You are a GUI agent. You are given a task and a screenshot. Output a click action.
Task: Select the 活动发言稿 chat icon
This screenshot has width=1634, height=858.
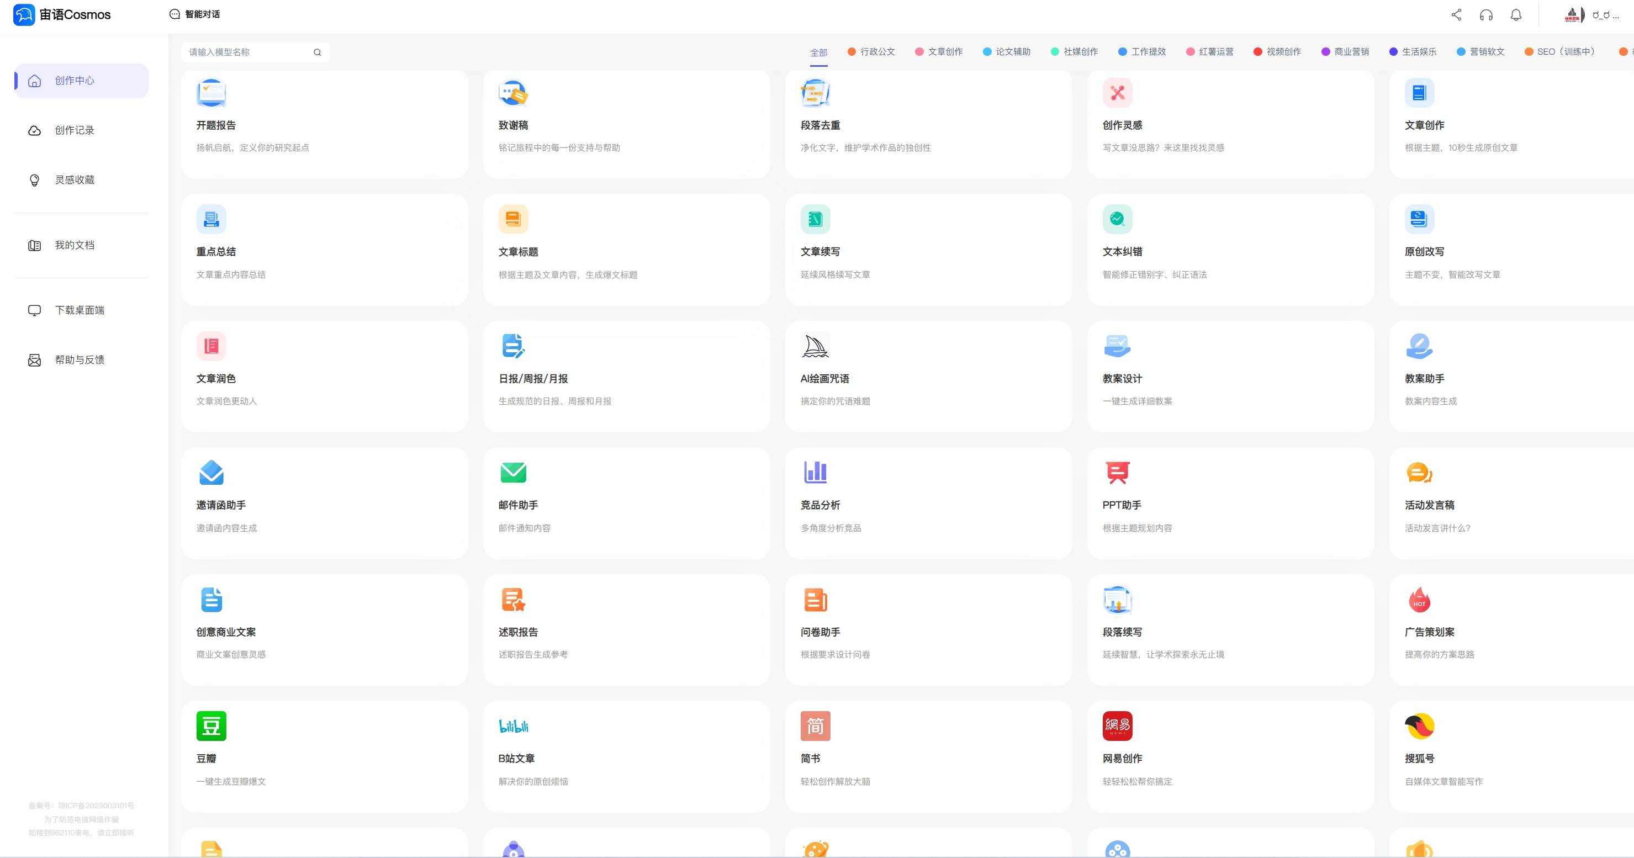(x=1419, y=473)
